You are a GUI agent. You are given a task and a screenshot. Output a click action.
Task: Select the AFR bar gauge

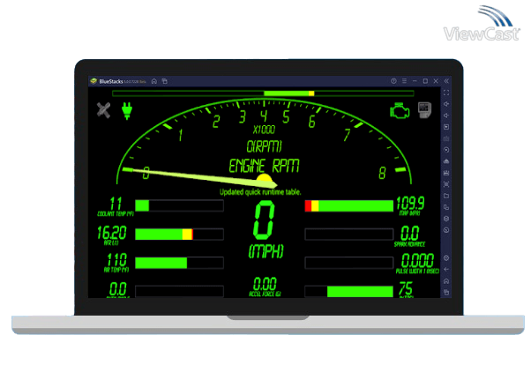179,235
